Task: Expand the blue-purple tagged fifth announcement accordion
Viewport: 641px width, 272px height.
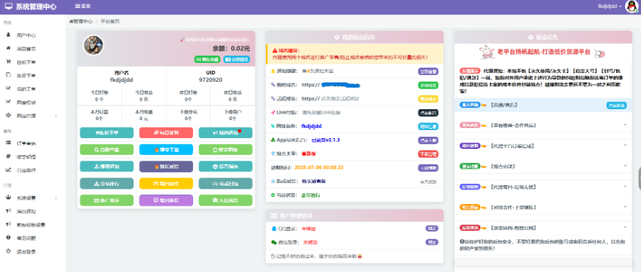Action: pos(543,187)
